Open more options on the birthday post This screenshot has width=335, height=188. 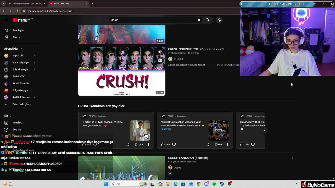pos(148,144)
